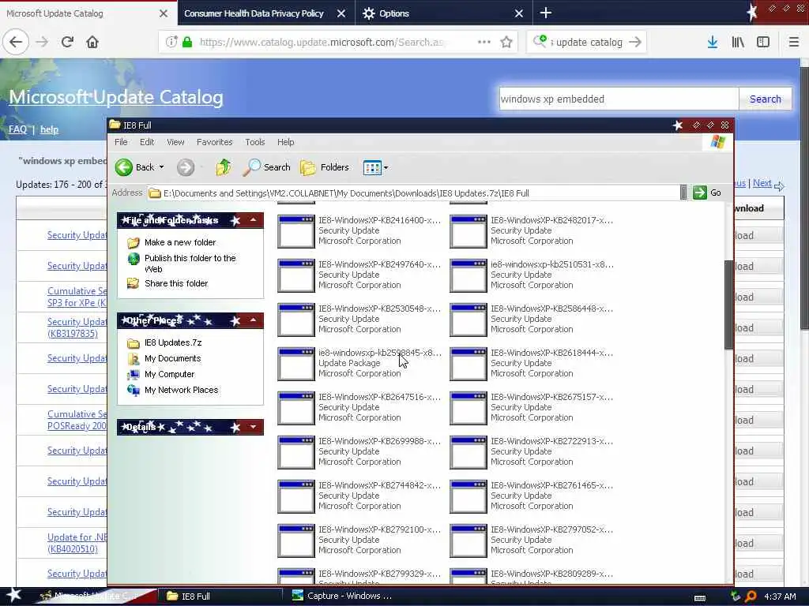Screen dimensions: 809x606
Task: Open new tab with plus button
Action: click(545, 13)
